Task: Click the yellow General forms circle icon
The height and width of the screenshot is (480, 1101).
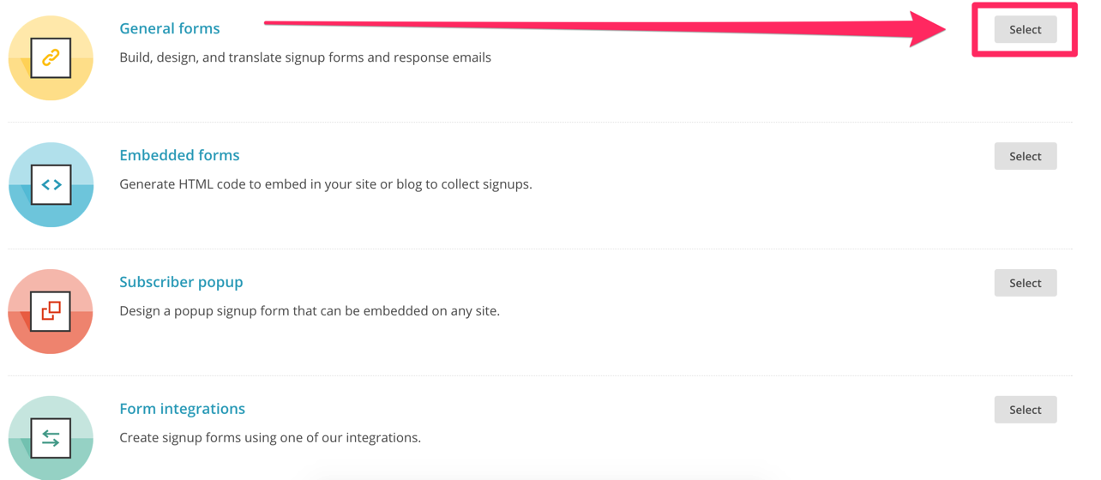Action: point(51,58)
